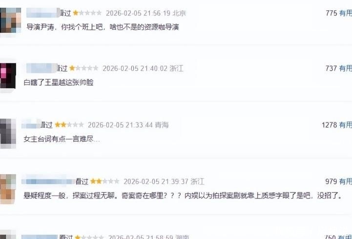Click the username beside the 21:40:02 review

pos(41,68)
